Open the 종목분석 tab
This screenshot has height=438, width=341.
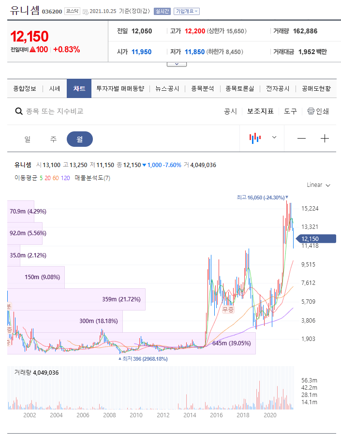(203, 88)
